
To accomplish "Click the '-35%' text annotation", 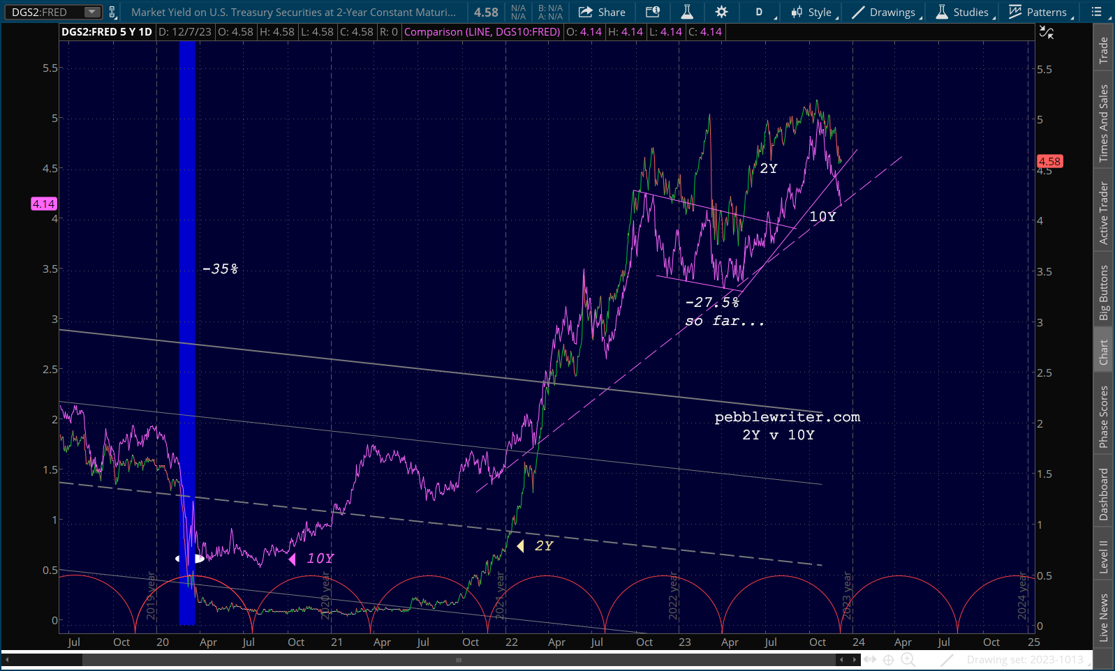I will pyautogui.click(x=220, y=269).
